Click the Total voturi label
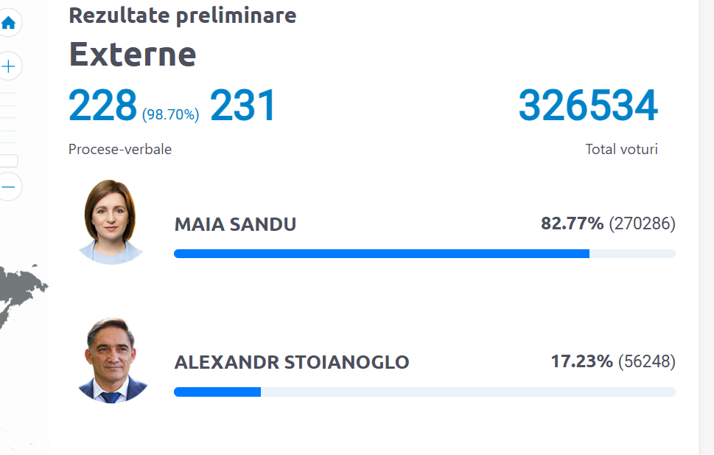The image size is (714, 455). (621, 149)
